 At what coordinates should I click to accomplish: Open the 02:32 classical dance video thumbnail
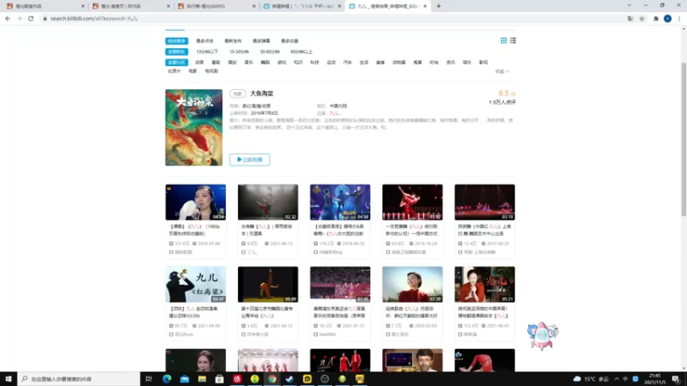tap(268, 202)
